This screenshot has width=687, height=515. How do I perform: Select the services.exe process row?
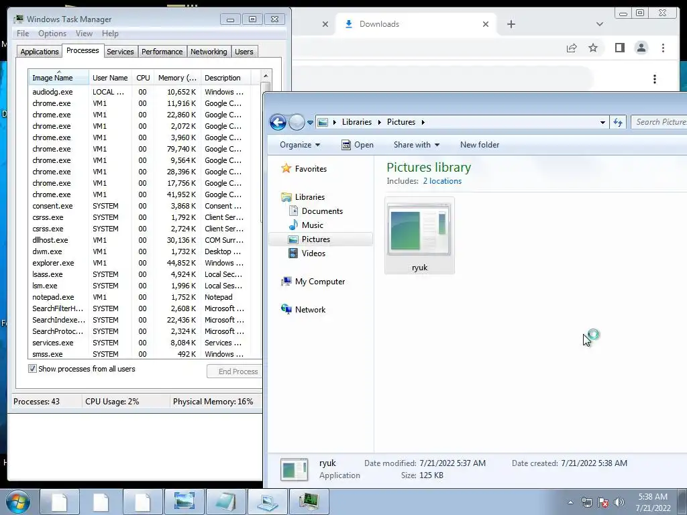[140, 343]
